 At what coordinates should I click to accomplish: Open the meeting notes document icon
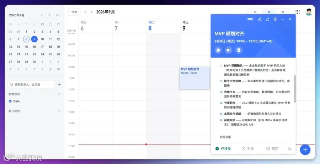239,50
